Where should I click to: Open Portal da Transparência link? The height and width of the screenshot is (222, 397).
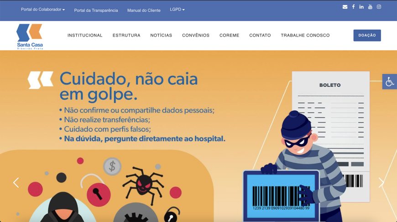tap(96, 11)
